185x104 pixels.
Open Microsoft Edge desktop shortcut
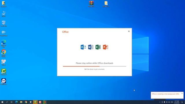point(4,43)
